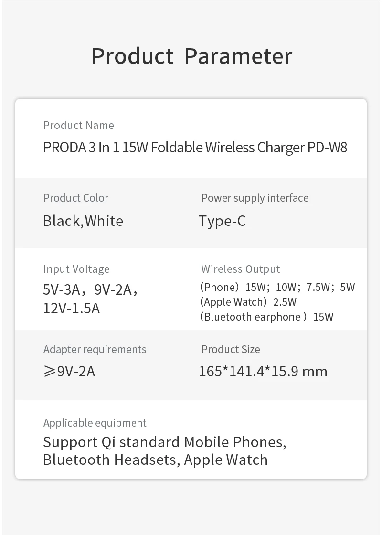Select the "≥9V-2A" adapter value
The image size is (382, 535).
click(x=69, y=371)
